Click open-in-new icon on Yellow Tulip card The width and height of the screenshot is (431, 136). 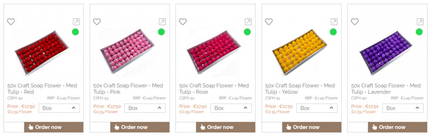click(x=334, y=22)
